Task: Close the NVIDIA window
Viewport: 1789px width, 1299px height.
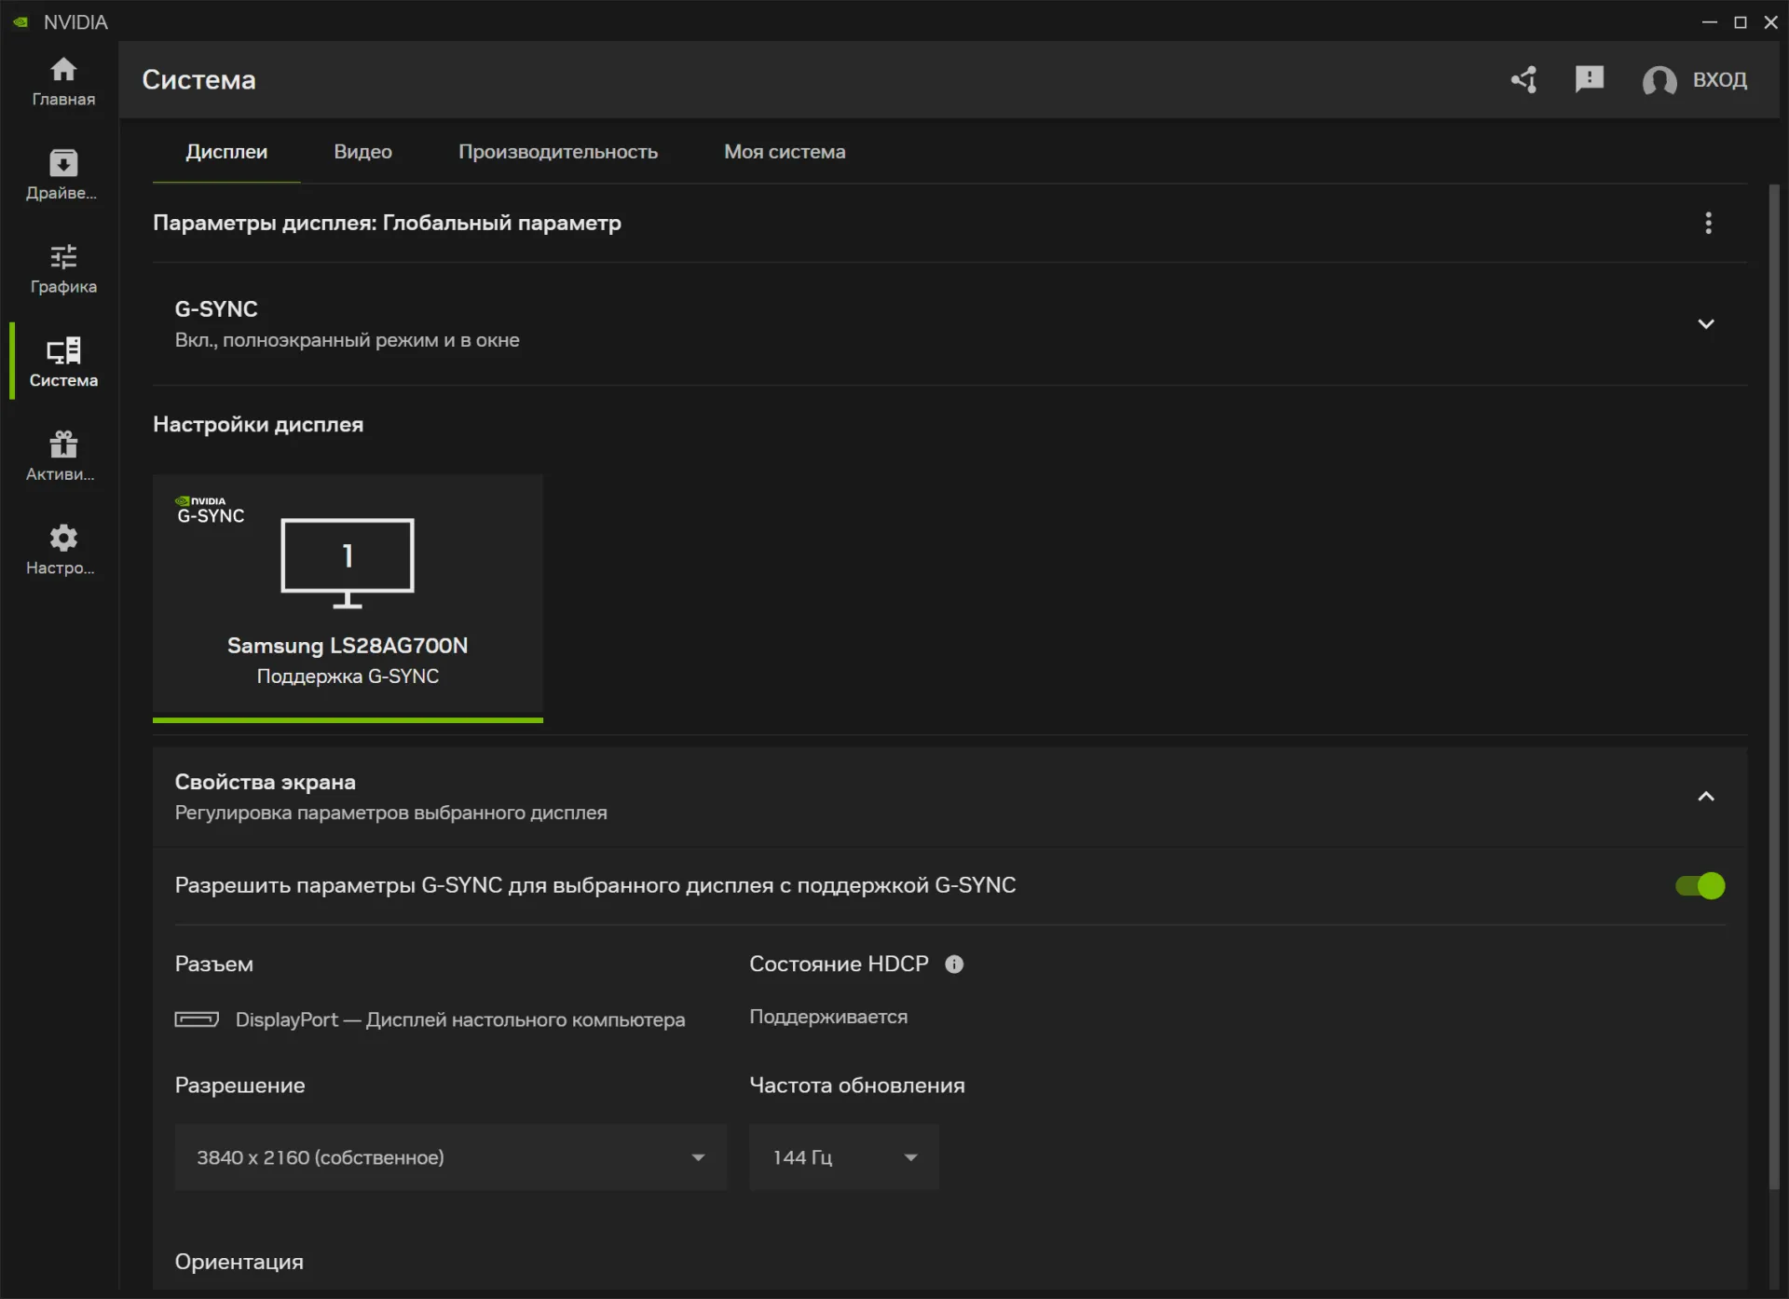Action: (x=1770, y=21)
